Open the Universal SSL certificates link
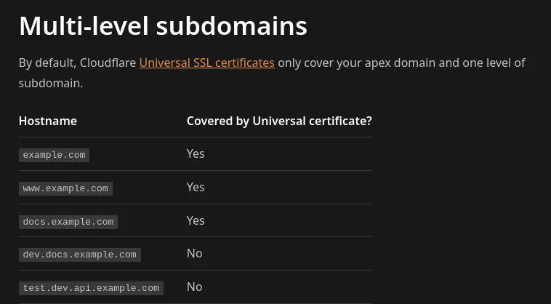551x304 pixels. click(206, 63)
